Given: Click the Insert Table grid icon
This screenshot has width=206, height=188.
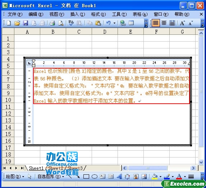Looking at the screenshot, I should click(x=131, y=23).
